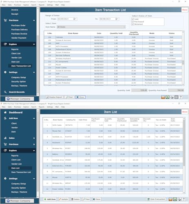Click Manage Company button in lower window
This screenshot has height=204, width=189.
pyautogui.click(x=20, y=201)
